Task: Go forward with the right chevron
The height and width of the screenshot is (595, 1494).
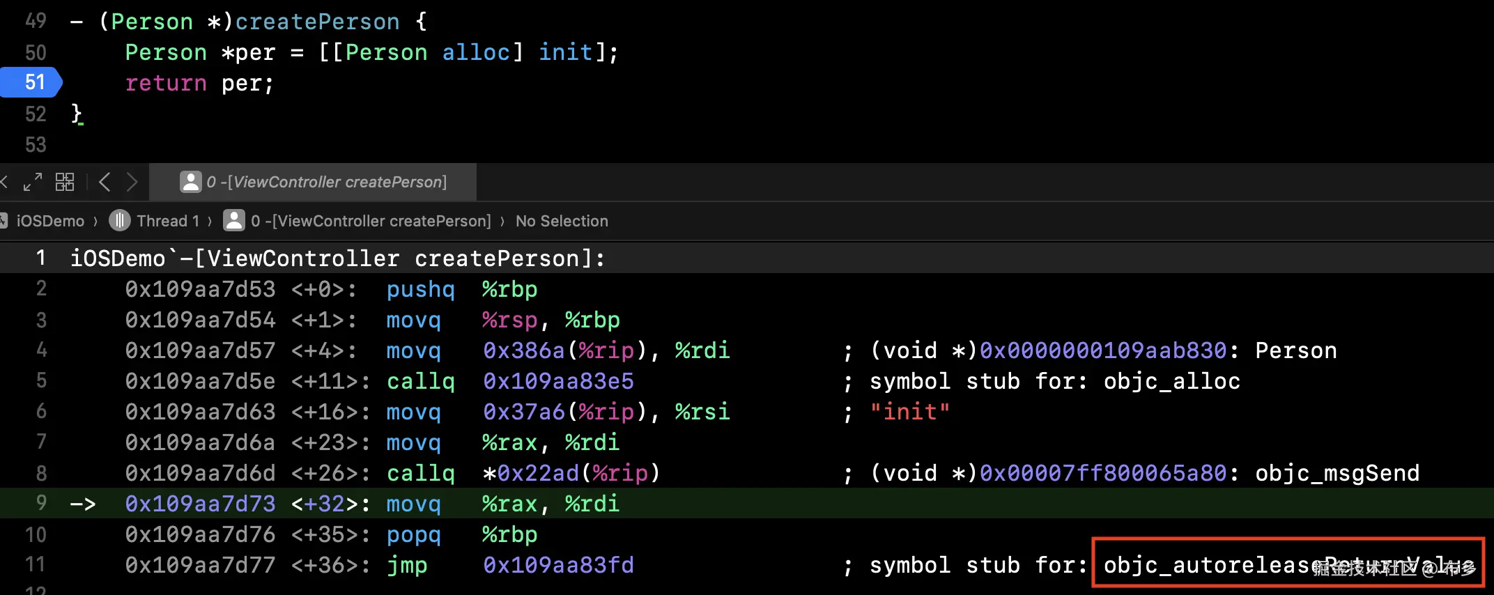Action: click(132, 182)
